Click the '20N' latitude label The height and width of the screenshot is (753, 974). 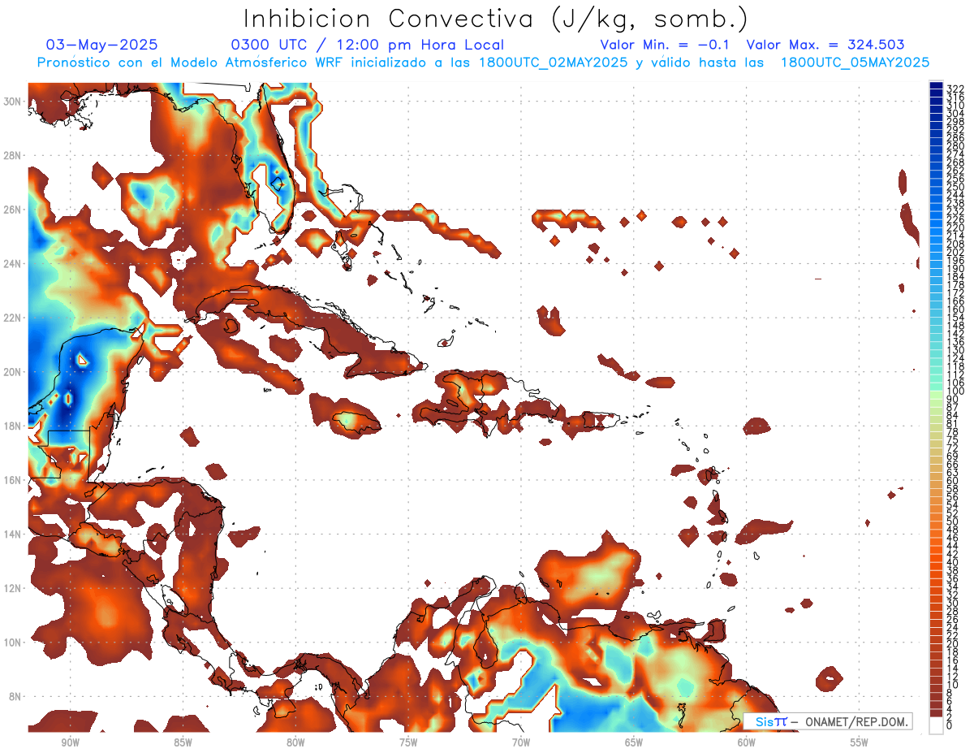[14, 371]
